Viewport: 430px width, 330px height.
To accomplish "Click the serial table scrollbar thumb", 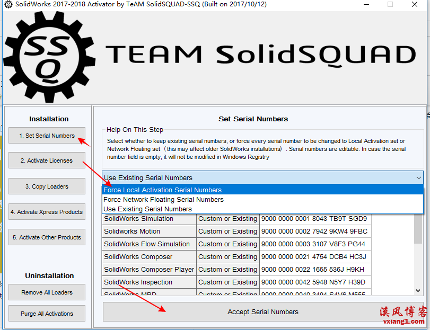I will [x=418, y=229].
